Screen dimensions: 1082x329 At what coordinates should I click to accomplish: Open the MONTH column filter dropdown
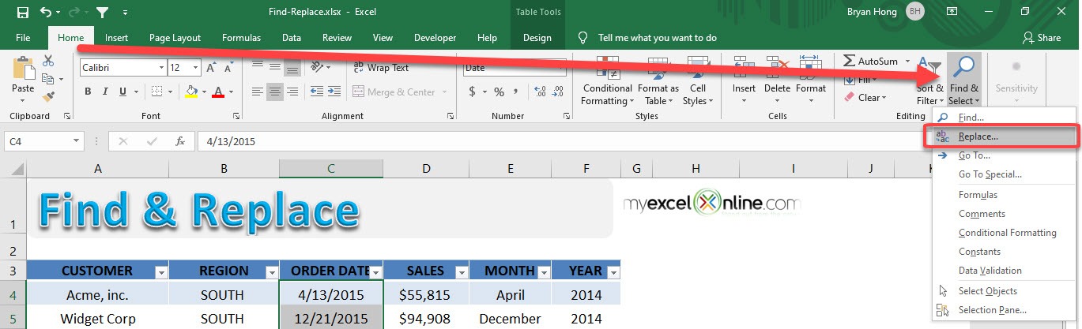tap(544, 271)
